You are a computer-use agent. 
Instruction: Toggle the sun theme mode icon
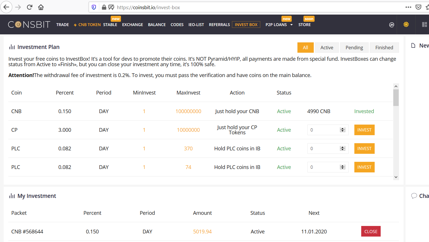406,24
